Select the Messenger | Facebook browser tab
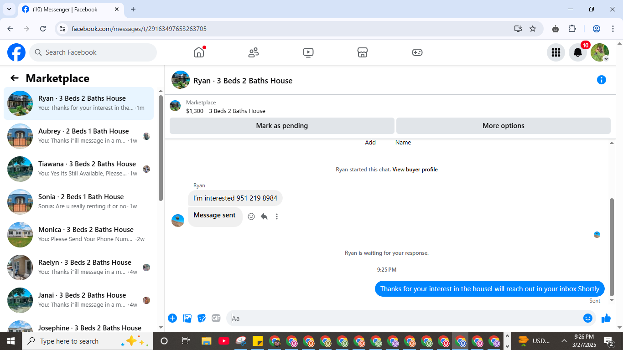Image resolution: width=623 pixels, height=350 pixels. click(71, 9)
